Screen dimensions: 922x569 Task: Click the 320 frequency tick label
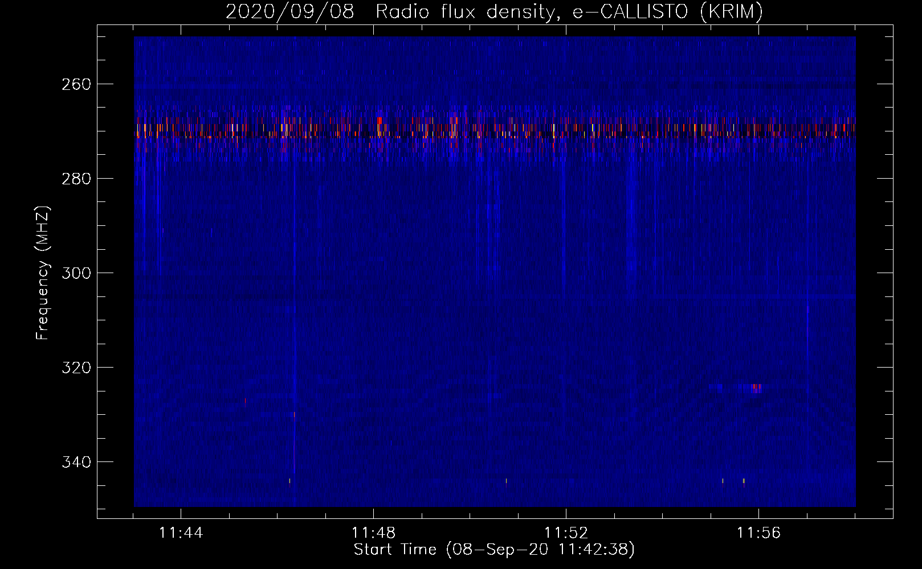tap(76, 368)
